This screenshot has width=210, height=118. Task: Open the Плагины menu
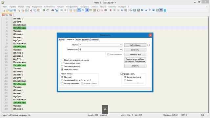(x=112, y=7)
